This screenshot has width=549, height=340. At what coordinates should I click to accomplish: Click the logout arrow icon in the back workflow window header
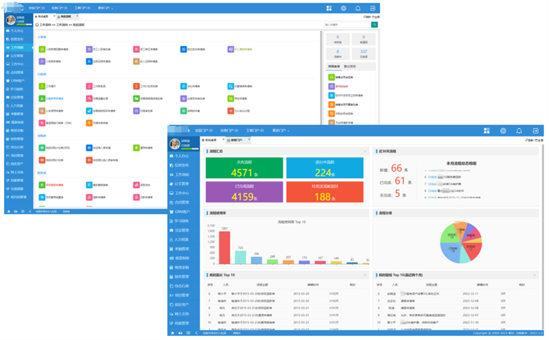(373, 8)
